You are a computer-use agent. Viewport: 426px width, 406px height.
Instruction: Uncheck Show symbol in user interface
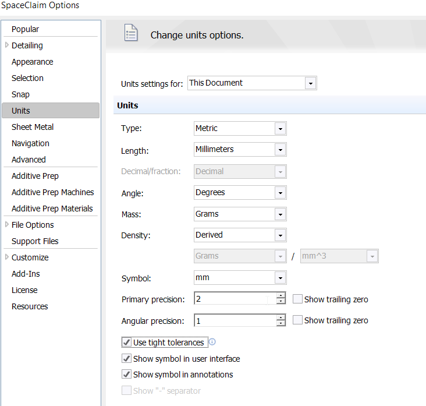(x=126, y=358)
